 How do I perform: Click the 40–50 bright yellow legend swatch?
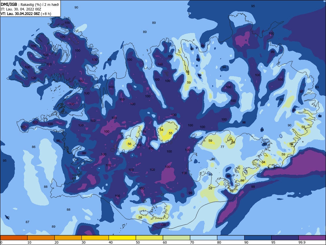(x=122, y=238)
